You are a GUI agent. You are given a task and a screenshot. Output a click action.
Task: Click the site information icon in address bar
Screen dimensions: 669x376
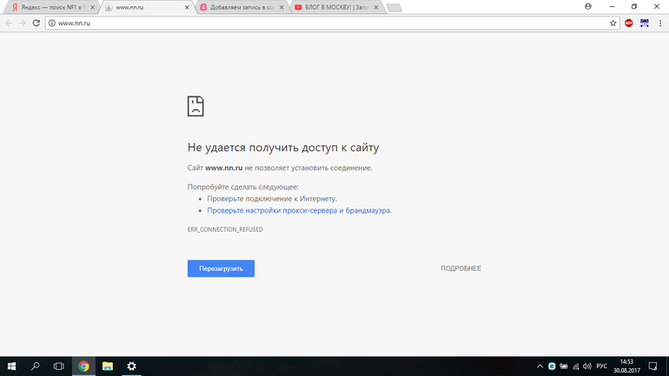pyautogui.click(x=51, y=23)
